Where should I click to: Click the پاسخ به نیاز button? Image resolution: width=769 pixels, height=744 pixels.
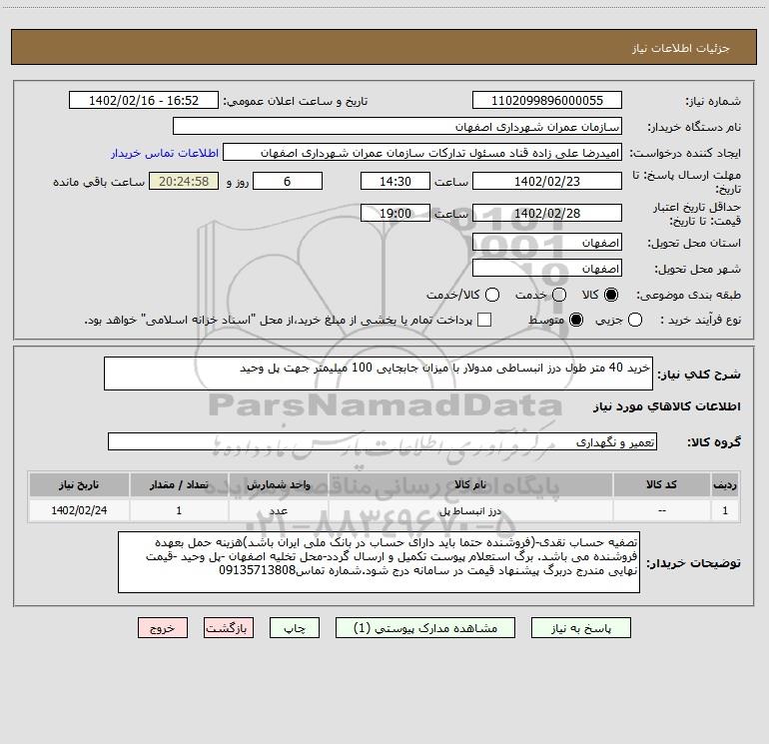pyautogui.click(x=581, y=628)
